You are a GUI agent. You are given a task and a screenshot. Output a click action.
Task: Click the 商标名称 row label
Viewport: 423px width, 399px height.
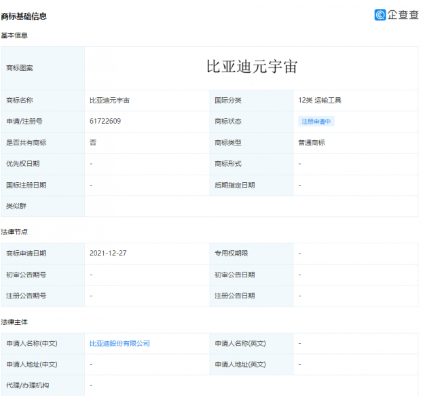pos(20,100)
